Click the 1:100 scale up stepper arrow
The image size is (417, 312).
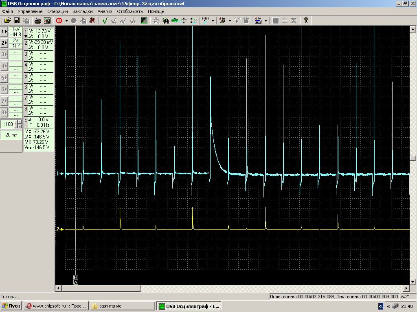[20, 122]
